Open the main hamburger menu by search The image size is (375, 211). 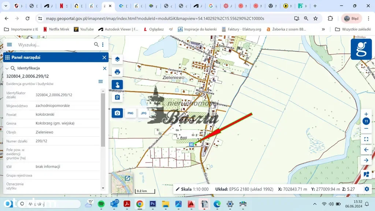coord(10,45)
